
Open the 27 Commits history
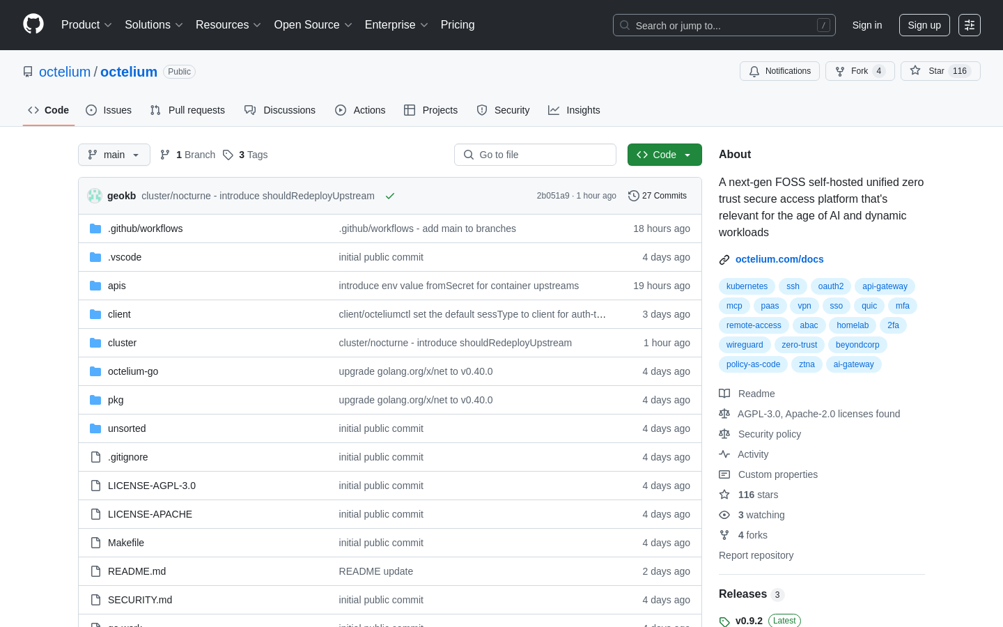click(658, 196)
